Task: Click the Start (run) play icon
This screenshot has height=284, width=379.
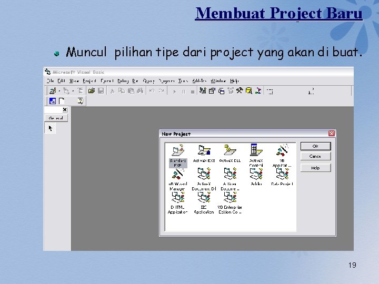Action: tap(175, 92)
